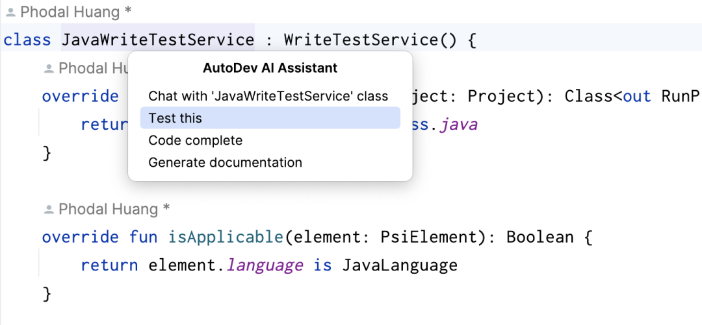Click the 'class' keyword on first line
Viewport: 702px width, 325px height.
tap(27, 40)
